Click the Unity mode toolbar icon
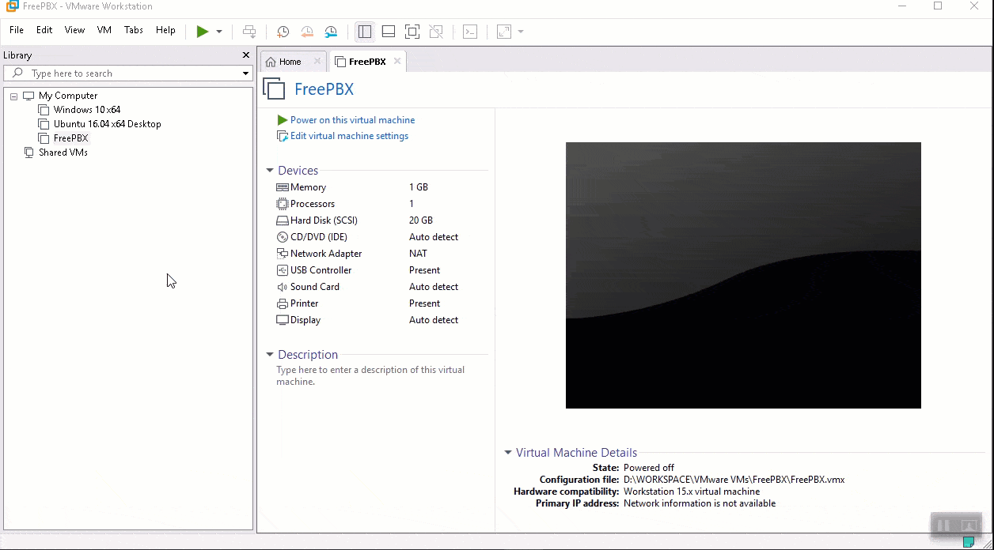This screenshot has height=550, width=994. (x=436, y=32)
